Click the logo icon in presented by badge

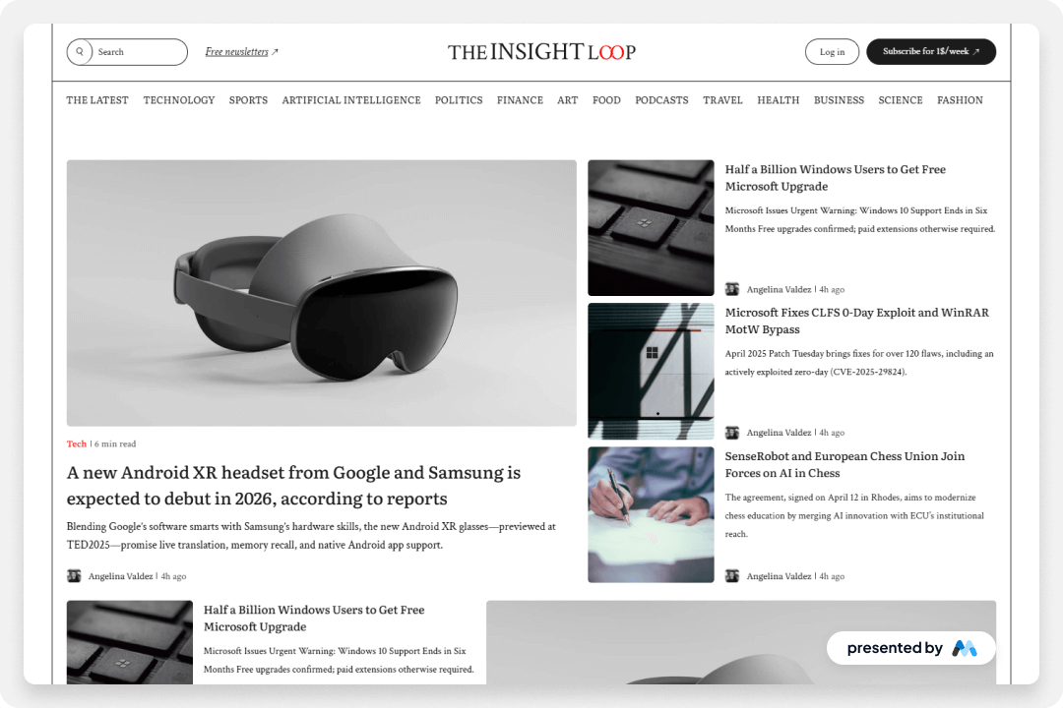(965, 648)
